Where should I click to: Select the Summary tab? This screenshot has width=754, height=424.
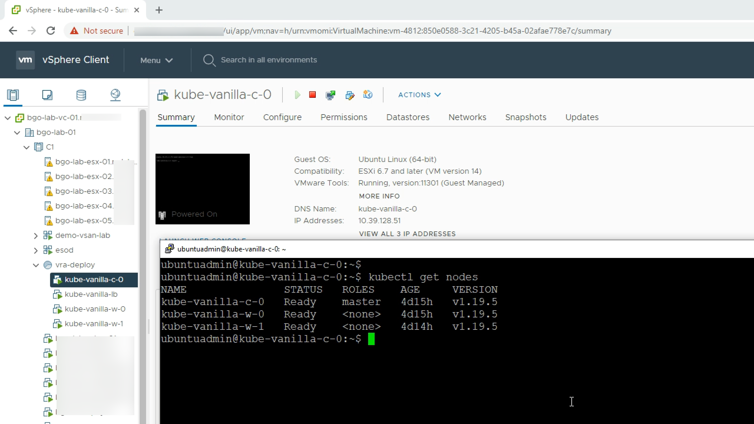click(x=176, y=117)
